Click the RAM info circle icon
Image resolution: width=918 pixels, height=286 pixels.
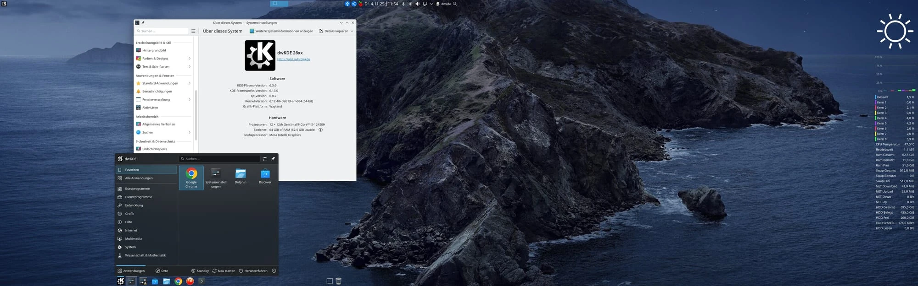coord(320,130)
